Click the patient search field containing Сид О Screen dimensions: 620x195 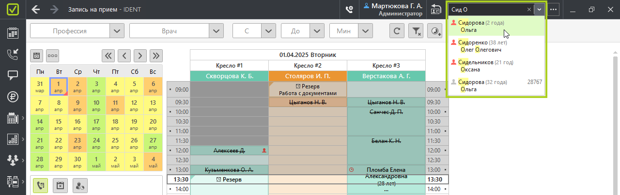[x=487, y=9]
